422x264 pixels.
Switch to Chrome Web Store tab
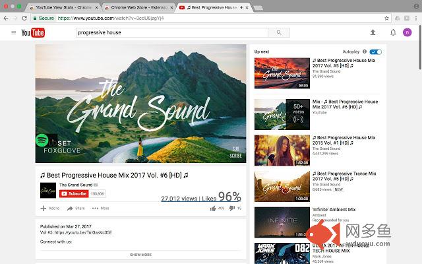coord(137,7)
